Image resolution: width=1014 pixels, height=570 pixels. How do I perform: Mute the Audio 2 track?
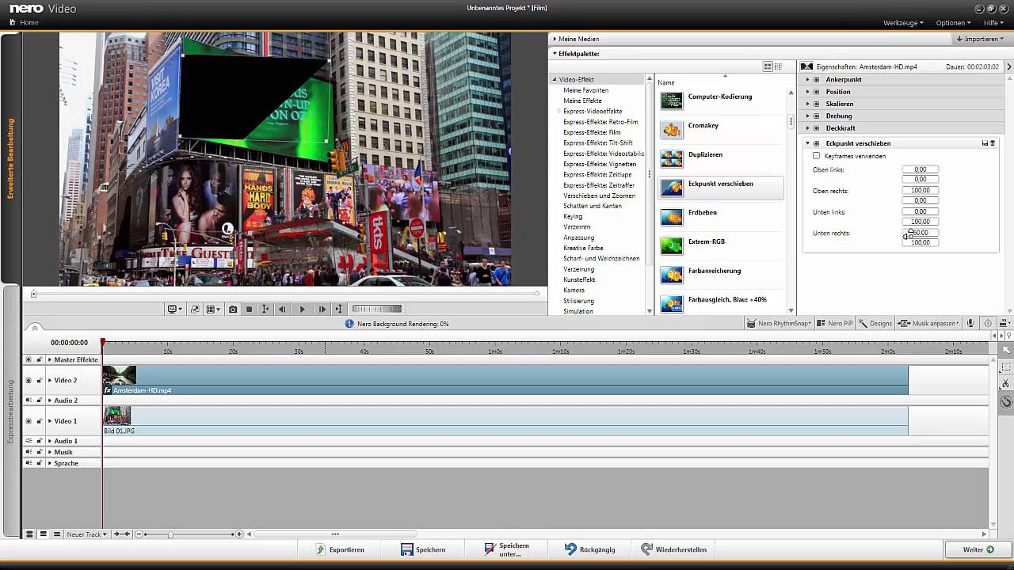(x=29, y=401)
